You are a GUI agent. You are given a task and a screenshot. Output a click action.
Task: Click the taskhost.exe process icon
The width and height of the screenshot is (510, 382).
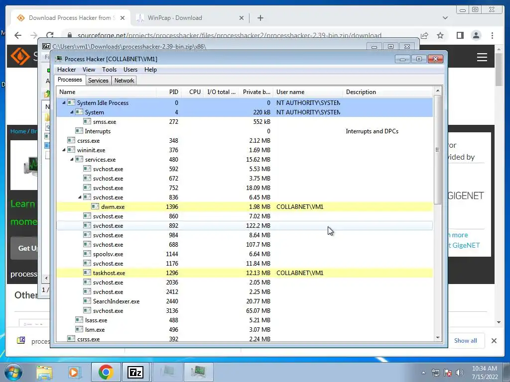tap(87, 273)
